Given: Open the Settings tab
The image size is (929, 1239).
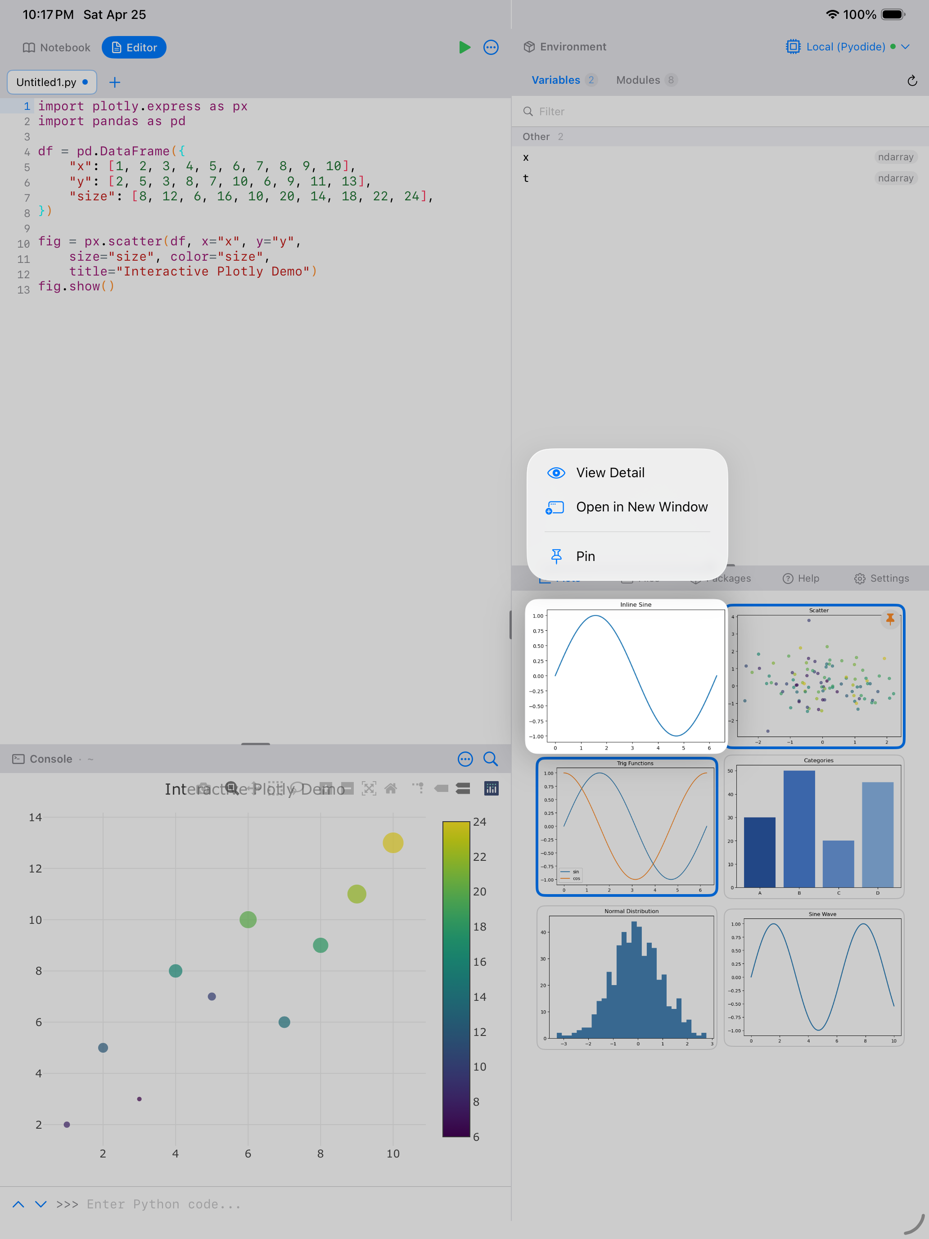Looking at the screenshot, I should [x=882, y=579].
